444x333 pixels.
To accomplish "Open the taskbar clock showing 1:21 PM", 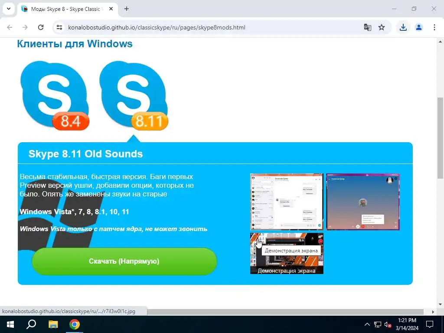I will [407, 324].
